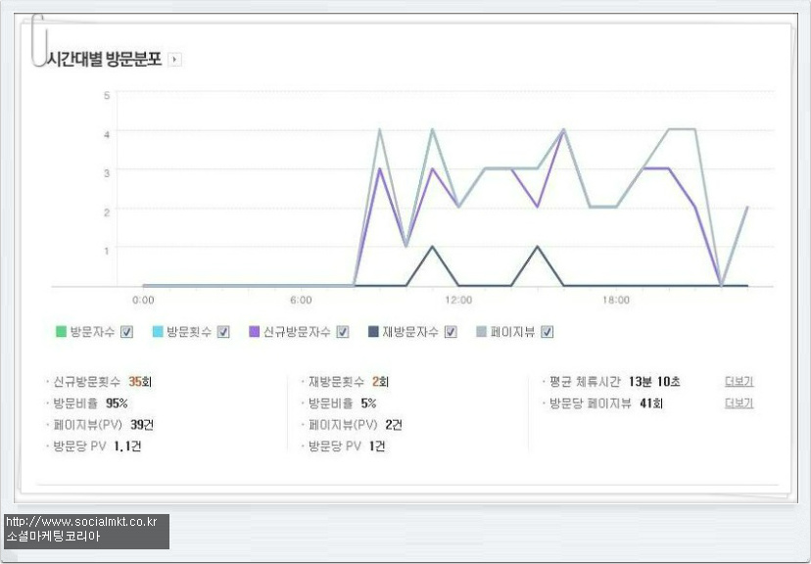Click the 시간대별 방문분포 heading

tap(105, 59)
